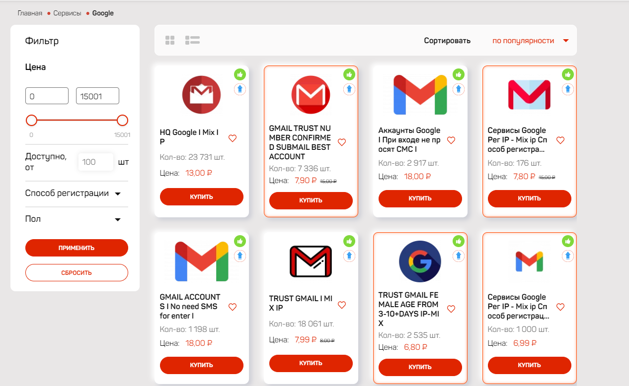Toggle heart on TRUST GMAIL FEMALE AGE card
This screenshot has width=629, height=386.
pyautogui.click(x=451, y=309)
